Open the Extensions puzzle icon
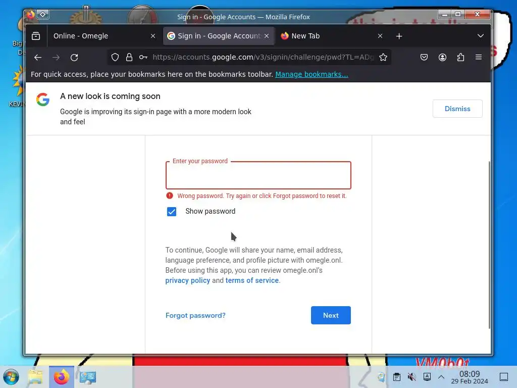This screenshot has width=517, height=388. 460,58
